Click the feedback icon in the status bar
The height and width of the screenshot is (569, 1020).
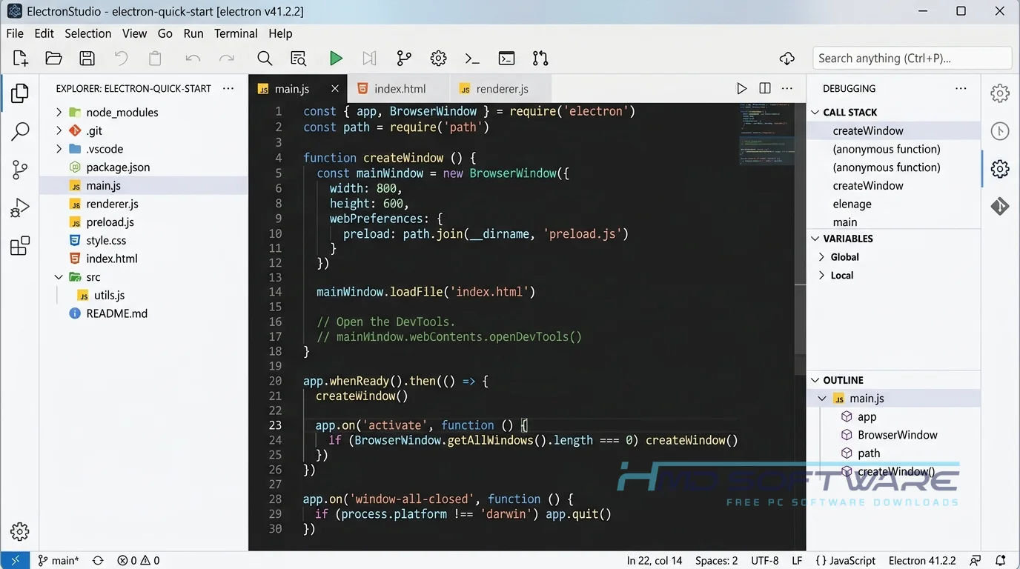point(976,561)
